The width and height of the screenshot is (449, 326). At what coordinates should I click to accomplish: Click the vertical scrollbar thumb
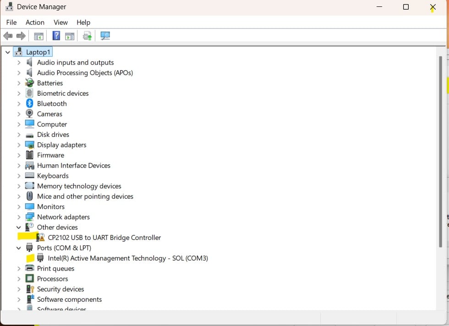[440, 152]
